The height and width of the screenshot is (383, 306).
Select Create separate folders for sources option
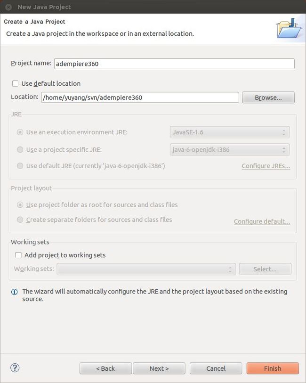(x=20, y=220)
